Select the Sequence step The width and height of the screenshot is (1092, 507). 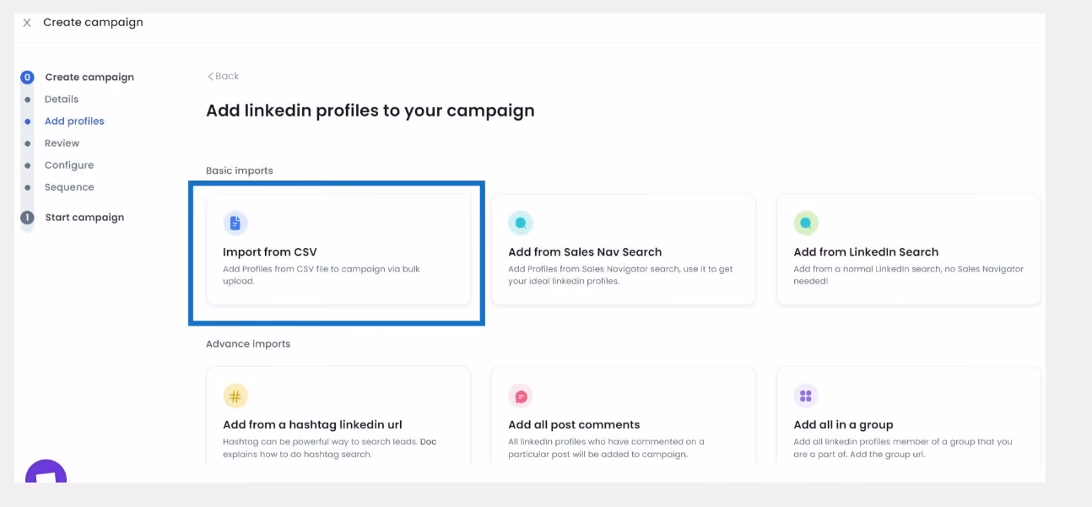(x=69, y=186)
